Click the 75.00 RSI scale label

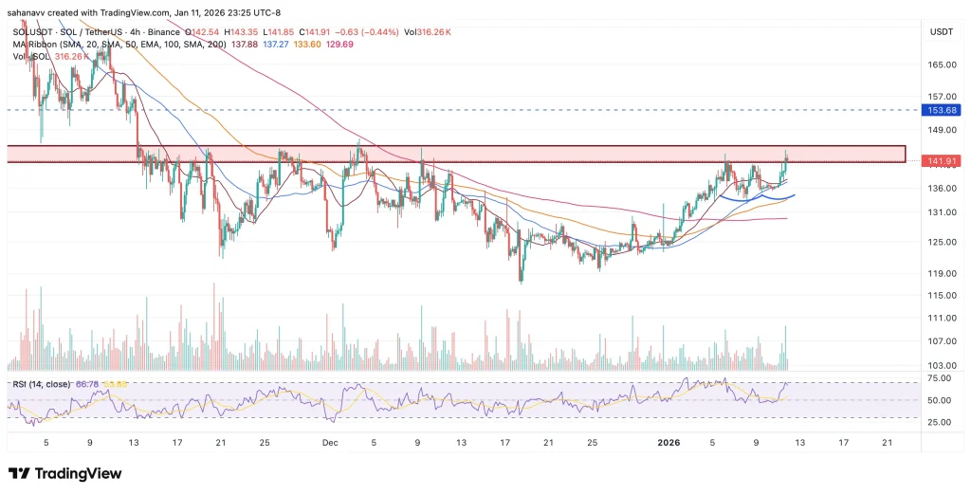pos(939,377)
